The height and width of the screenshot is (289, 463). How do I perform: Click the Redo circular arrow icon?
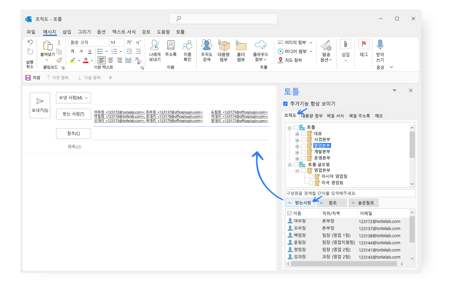point(30,52)
